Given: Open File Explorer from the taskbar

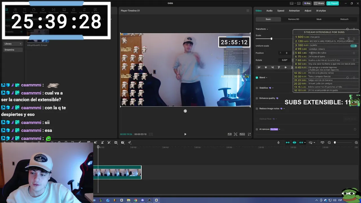Looking at the screenshot, I should 129,200.
